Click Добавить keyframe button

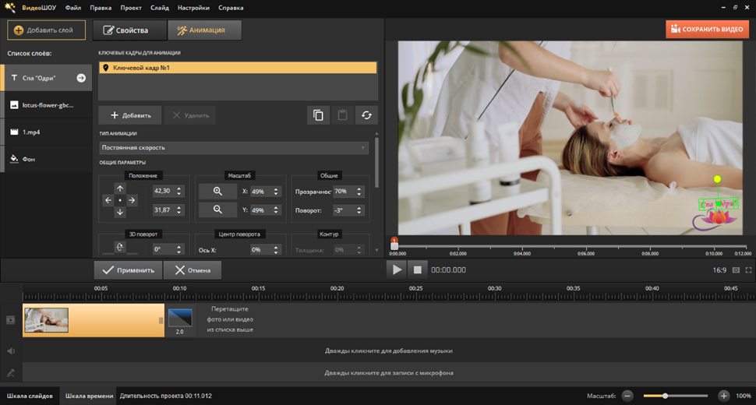pyautogui.click(x=130, y=115)
